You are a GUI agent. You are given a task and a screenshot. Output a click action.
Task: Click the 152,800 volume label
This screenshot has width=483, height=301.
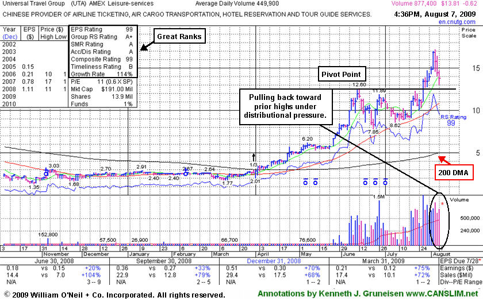(48, 234)
